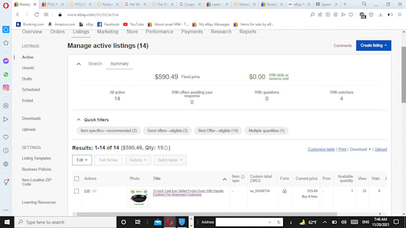Open sidebar player icon
This screenshot has height=228, width=406.
pos(6,106)
